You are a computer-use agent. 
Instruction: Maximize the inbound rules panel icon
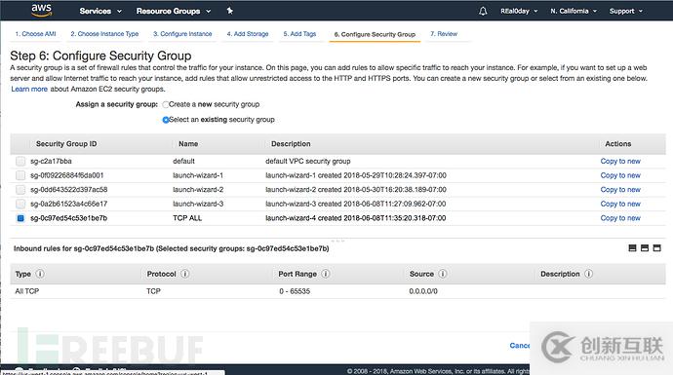[x=656, y=247]
